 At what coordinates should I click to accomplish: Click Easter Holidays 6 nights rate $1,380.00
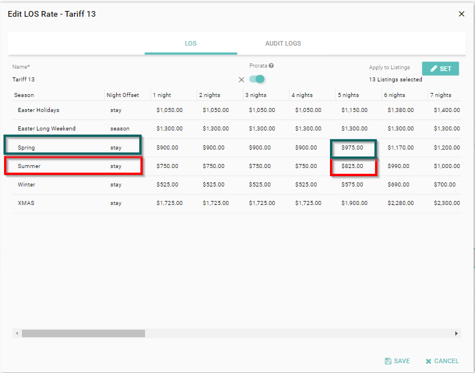400,110
